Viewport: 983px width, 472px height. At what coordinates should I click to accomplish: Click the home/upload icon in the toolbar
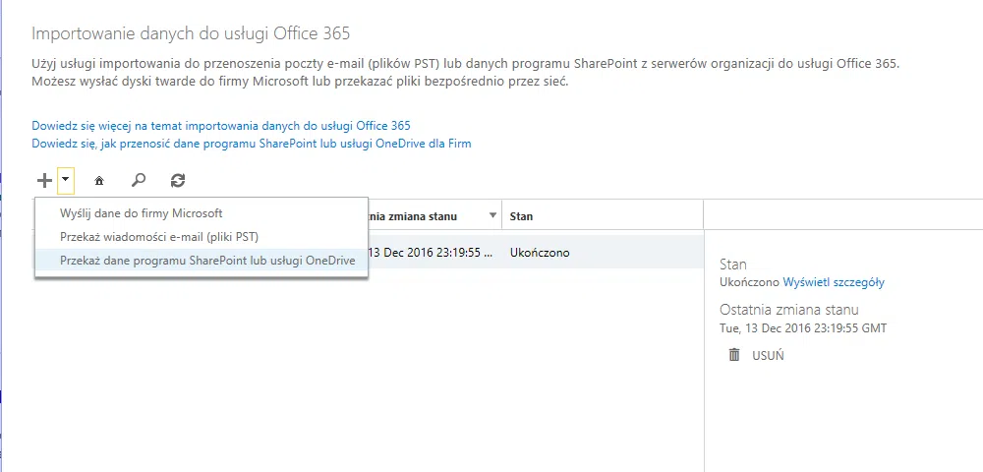click(98, 181)
